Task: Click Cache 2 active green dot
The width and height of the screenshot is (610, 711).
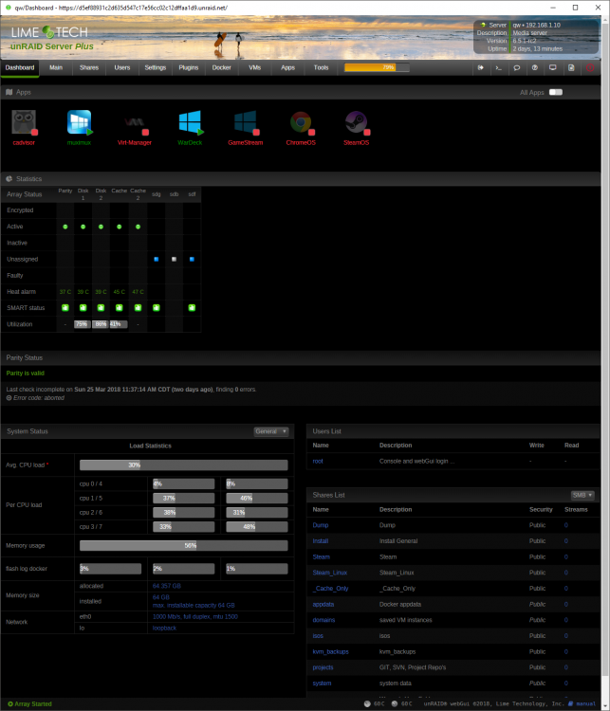Action: tap(138, 227)
